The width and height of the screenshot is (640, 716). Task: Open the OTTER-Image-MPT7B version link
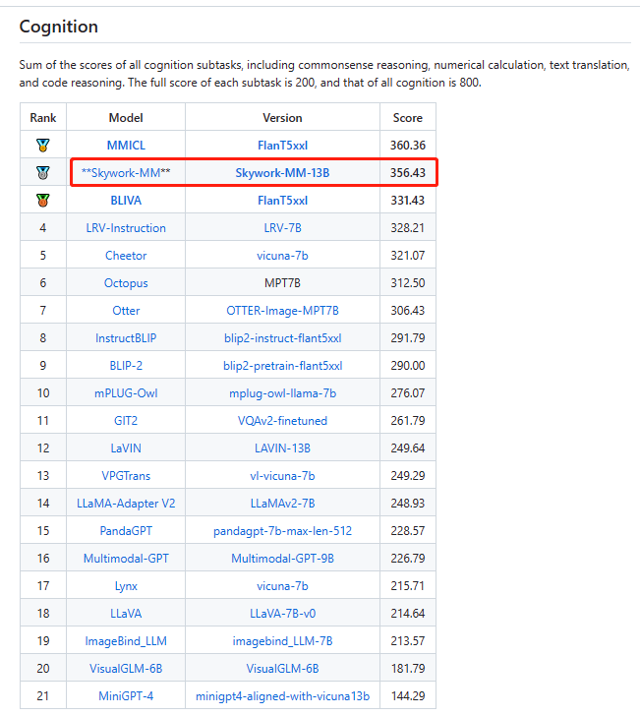click(x=282, y=311)
